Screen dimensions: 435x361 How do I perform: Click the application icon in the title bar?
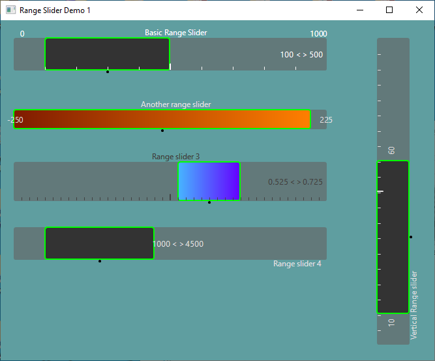coord(10,10)
